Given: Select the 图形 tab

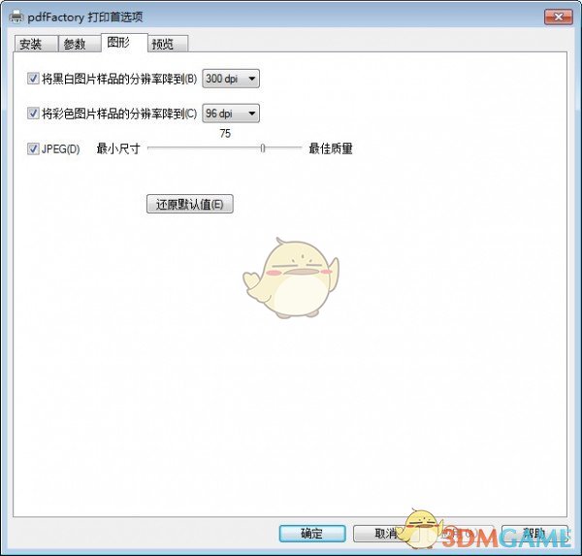Looking at the screenshot, I should [121, 43].
